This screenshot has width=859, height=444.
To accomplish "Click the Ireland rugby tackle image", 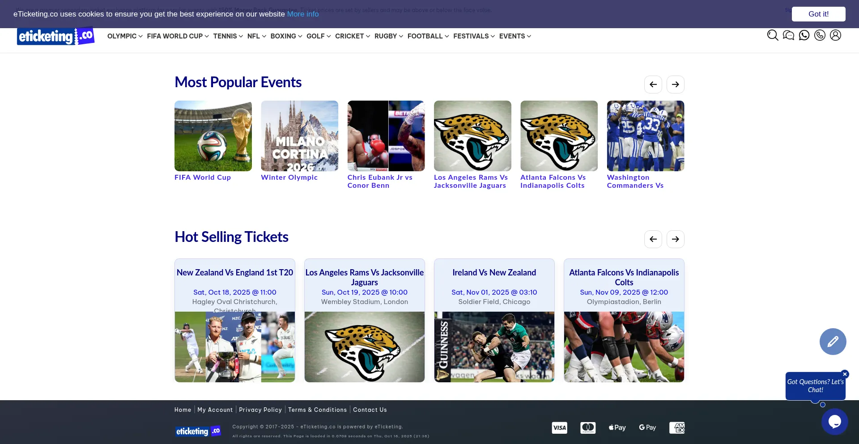I will (x=494, y=347).
